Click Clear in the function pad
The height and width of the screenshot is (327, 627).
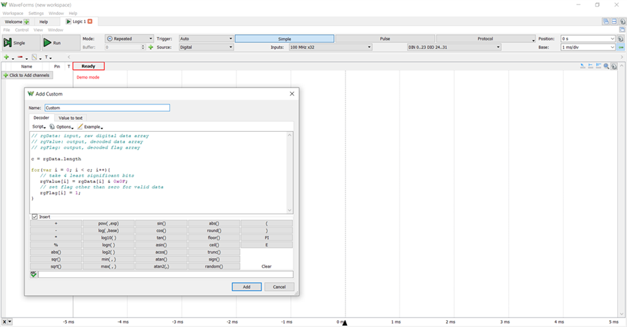point(267,266)
